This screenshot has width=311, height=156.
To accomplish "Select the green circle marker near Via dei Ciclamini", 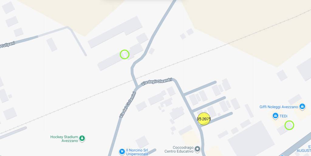I will (125, 54).
